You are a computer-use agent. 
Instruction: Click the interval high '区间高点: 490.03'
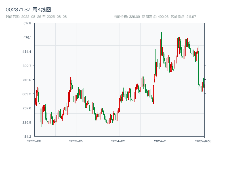[x=155, y=17]
